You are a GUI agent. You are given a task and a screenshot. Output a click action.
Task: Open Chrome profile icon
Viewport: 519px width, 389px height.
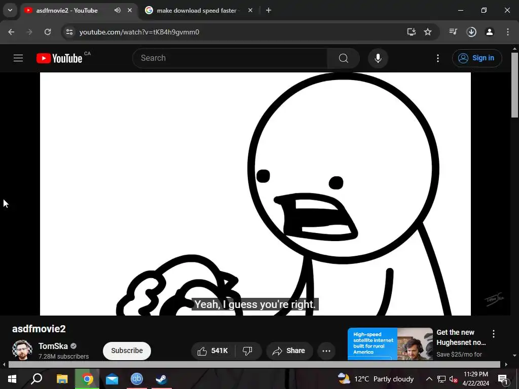click(x=490, y=32)
